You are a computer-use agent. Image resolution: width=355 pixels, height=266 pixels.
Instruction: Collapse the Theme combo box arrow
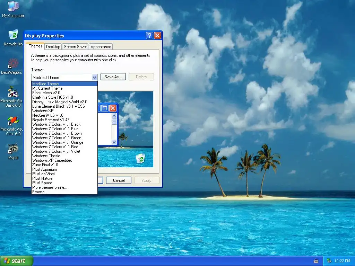pyautogui.click(x=94, y=77)
